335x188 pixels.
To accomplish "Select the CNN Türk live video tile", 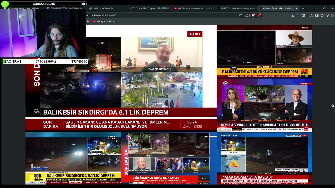I will [x=264, y=52].
